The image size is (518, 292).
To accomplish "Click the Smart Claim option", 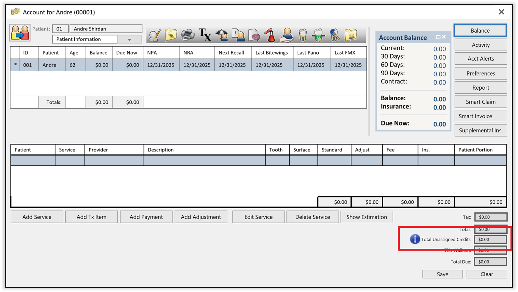I will (x=480, y=102).
